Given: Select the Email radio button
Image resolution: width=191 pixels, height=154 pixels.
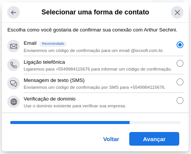Looking at the screenshot, I should click(x=180, y=45).
